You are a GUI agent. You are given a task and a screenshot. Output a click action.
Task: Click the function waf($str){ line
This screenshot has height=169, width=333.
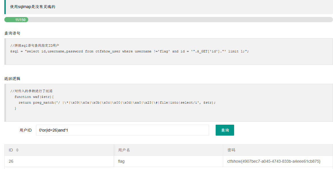(34, 97)
